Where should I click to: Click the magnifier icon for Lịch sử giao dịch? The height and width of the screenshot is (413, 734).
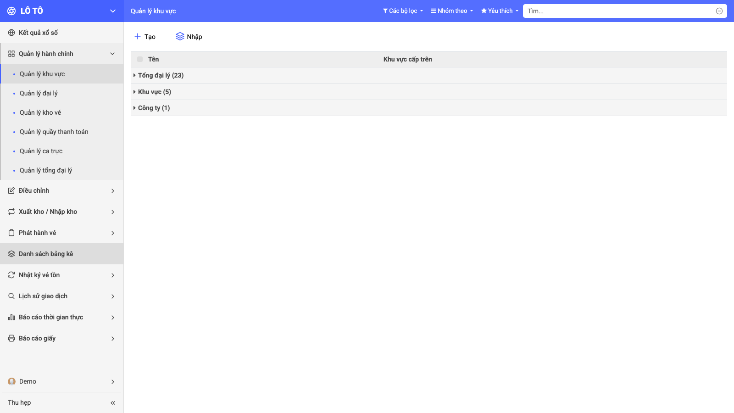click(x=11, y=296)
